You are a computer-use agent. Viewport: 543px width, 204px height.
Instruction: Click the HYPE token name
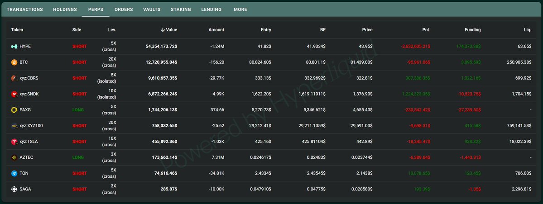pos(25,46)
